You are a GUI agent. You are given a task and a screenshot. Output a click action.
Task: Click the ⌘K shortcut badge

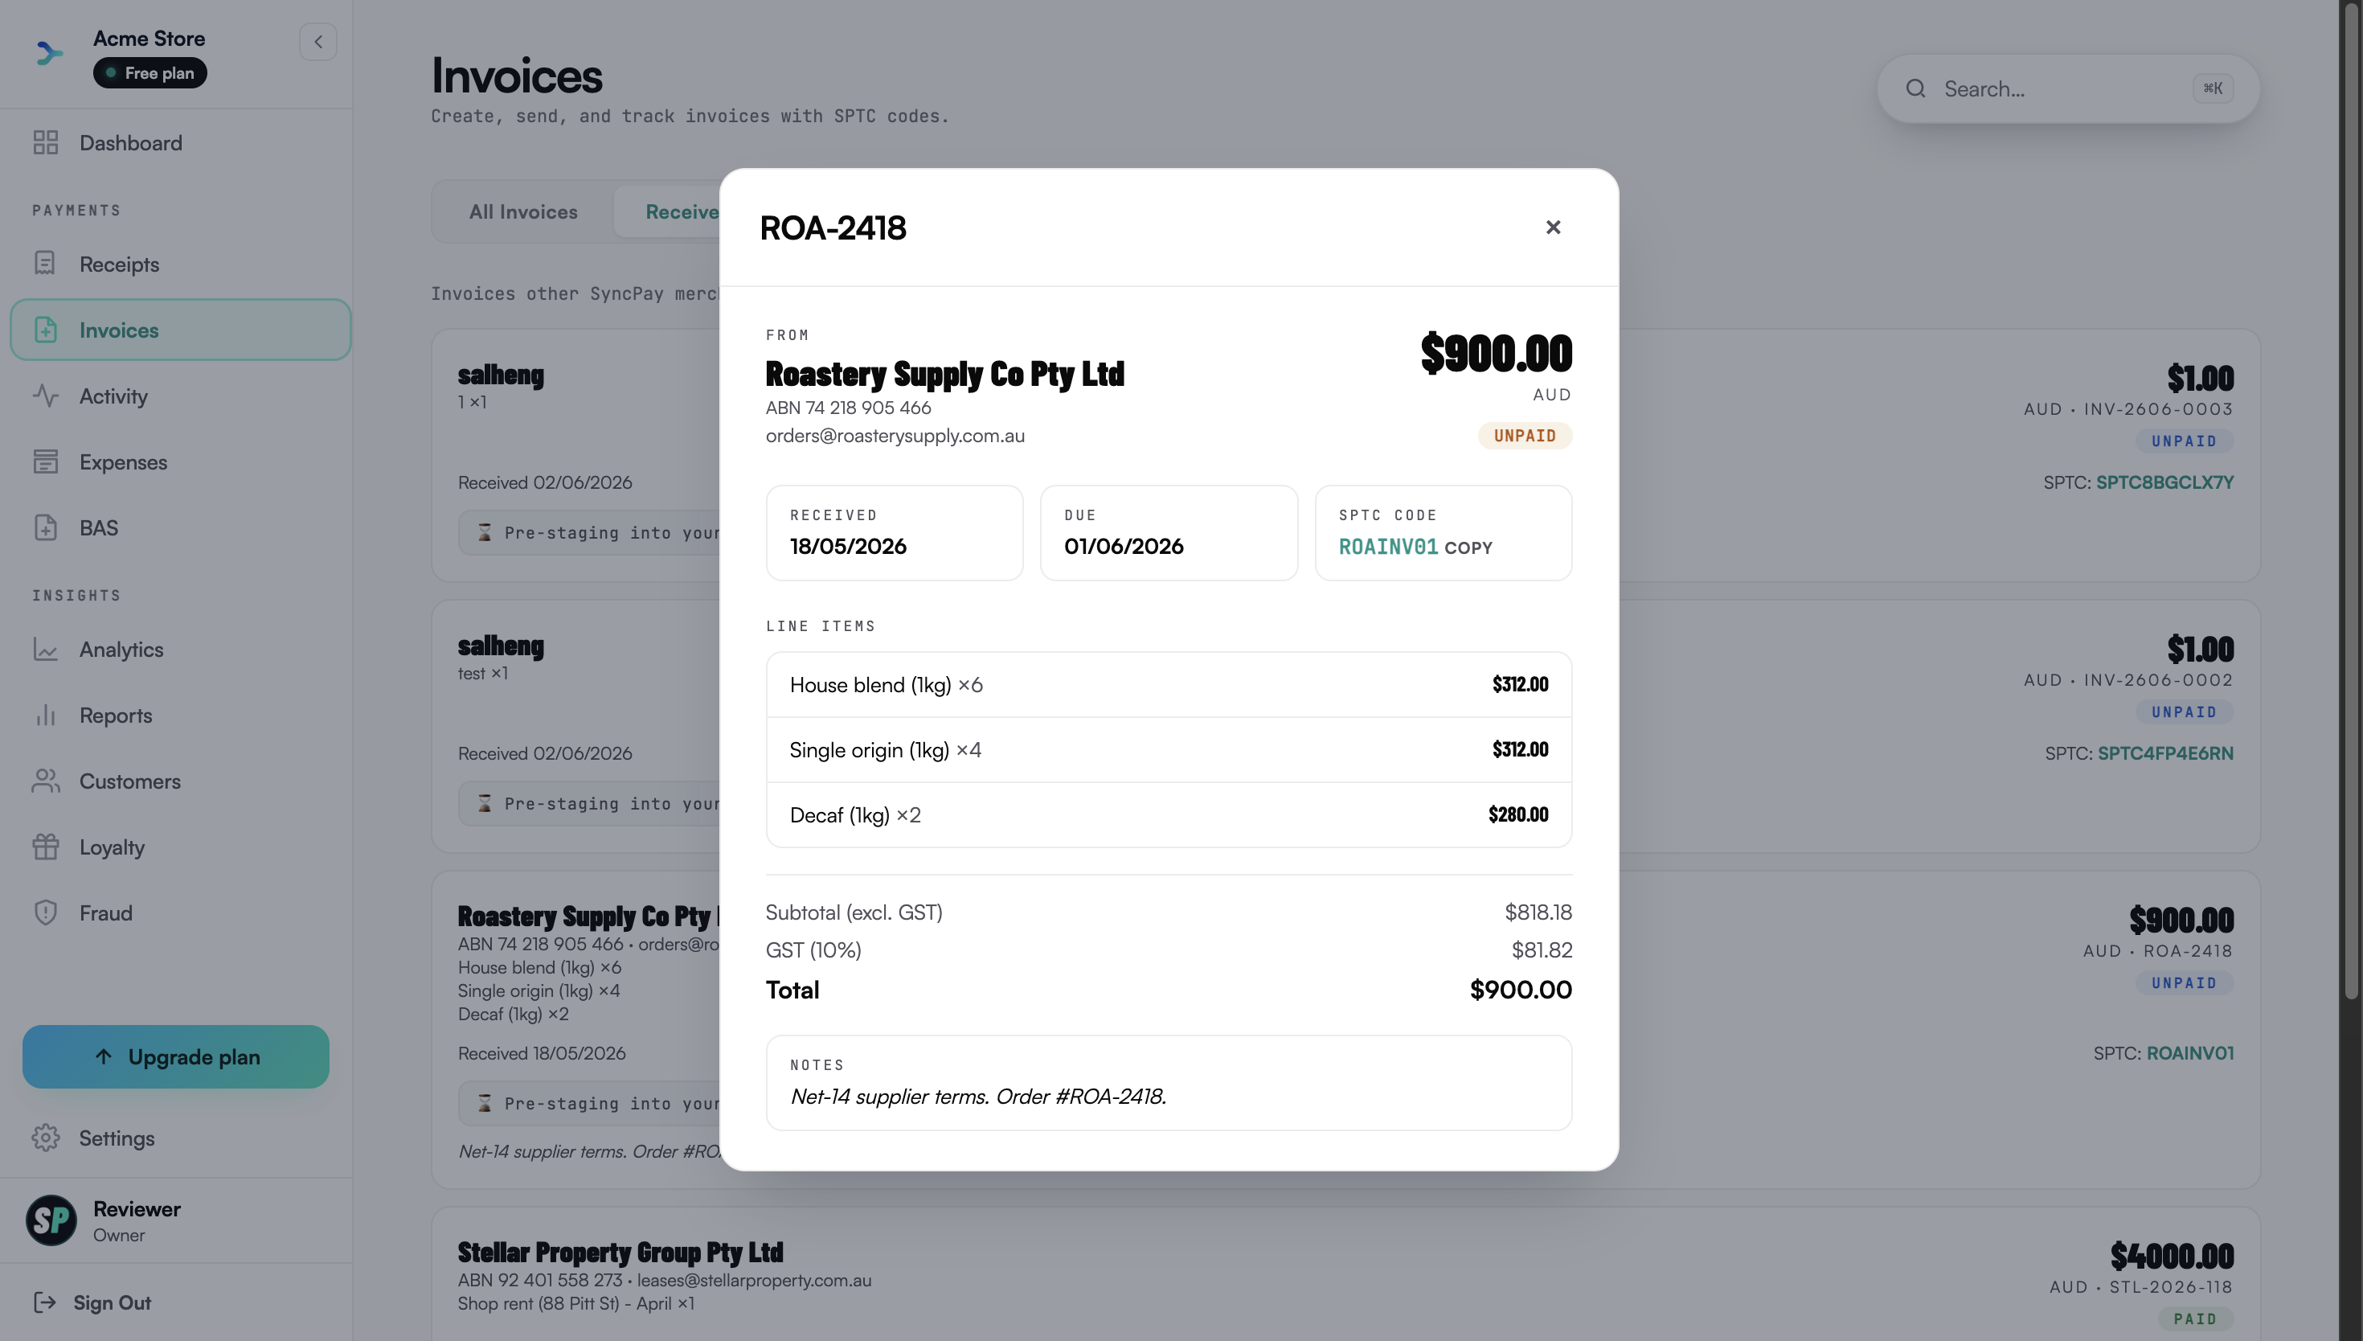coord(2213,88)
